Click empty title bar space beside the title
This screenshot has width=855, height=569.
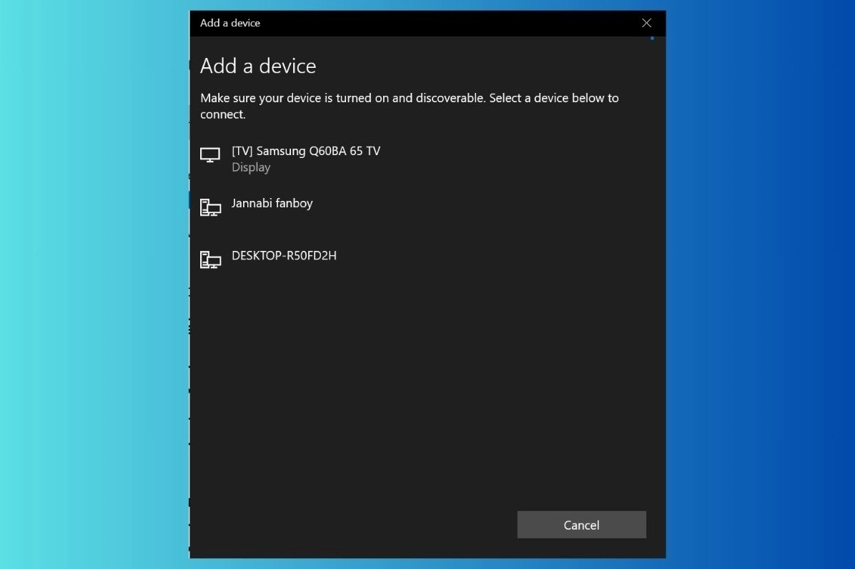tap(443, 23)
